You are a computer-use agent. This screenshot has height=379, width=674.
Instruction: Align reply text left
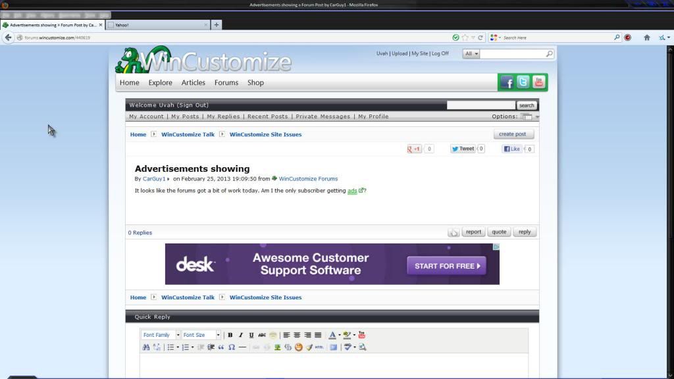(286, 335)
